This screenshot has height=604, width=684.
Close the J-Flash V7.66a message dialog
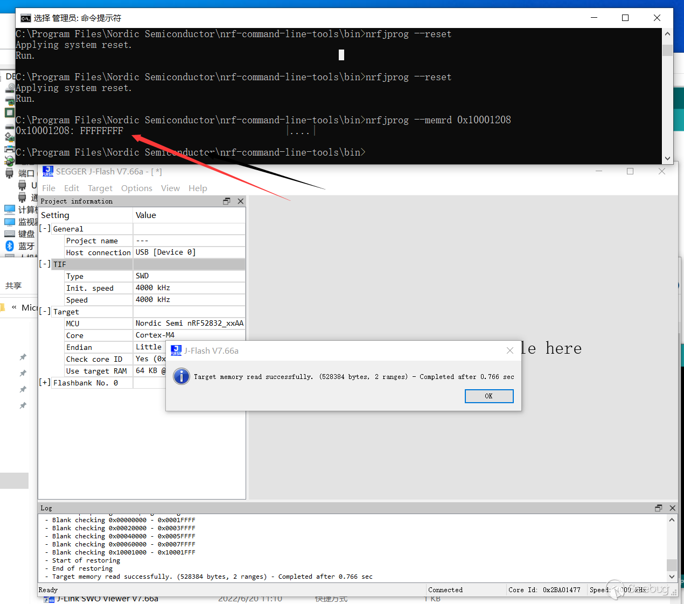tap(510, 350)
